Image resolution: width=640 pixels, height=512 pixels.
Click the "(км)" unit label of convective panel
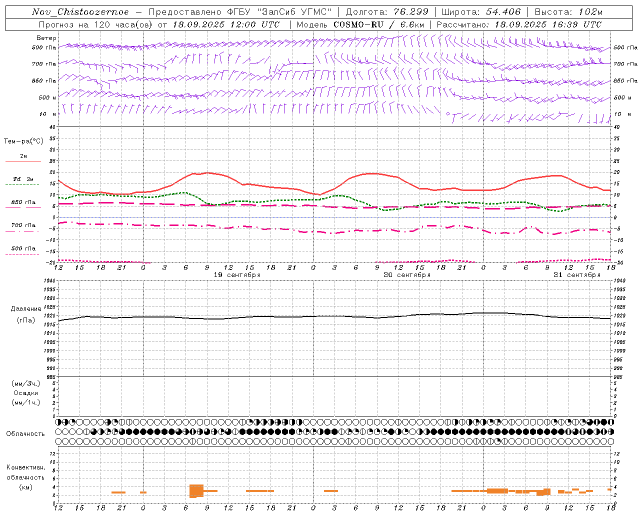25,487
